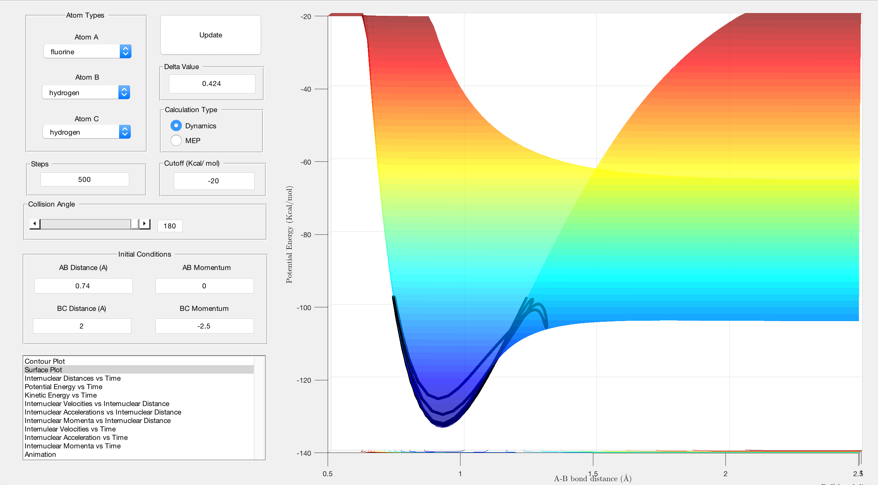Select Contour Plot from the list
The width and height of the screenshot is (878, 485).
pos(45,361)
